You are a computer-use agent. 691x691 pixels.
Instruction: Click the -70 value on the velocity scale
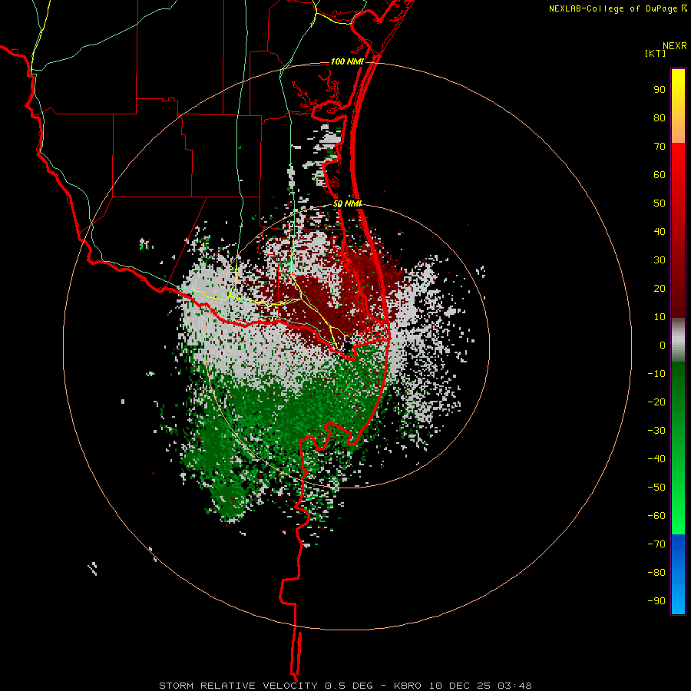point(656,544)
